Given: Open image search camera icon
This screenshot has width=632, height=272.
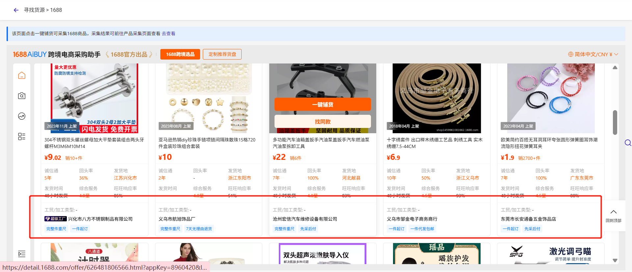Looking at the screenshot, I should (22, 96).
